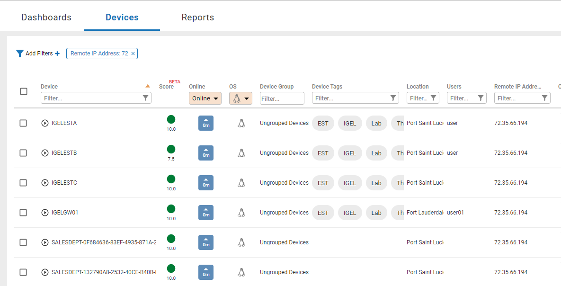Switch to the Devices tab
Viewport: 561px width, 286px height.
tap(122, 17)
